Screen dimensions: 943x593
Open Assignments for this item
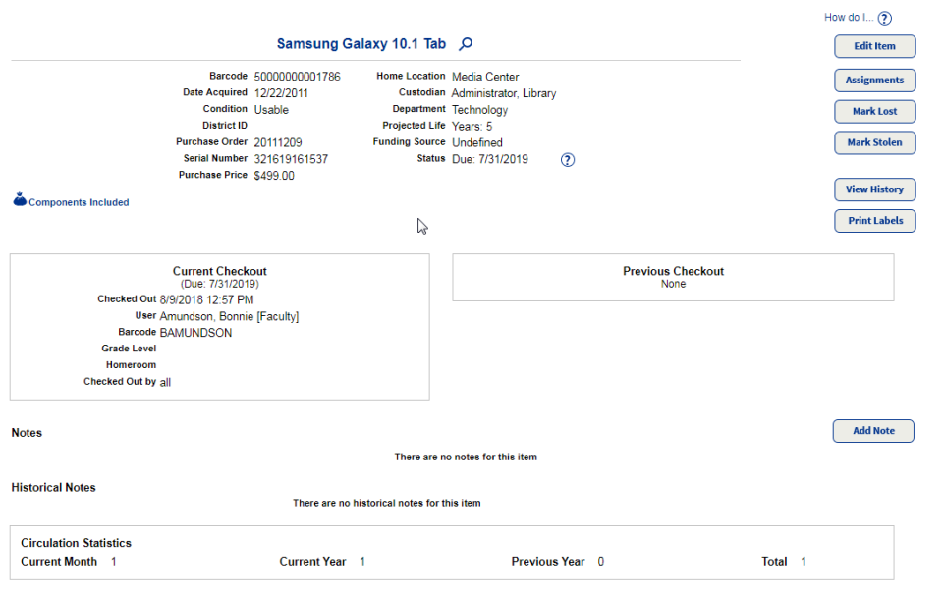tap(874, 80)
